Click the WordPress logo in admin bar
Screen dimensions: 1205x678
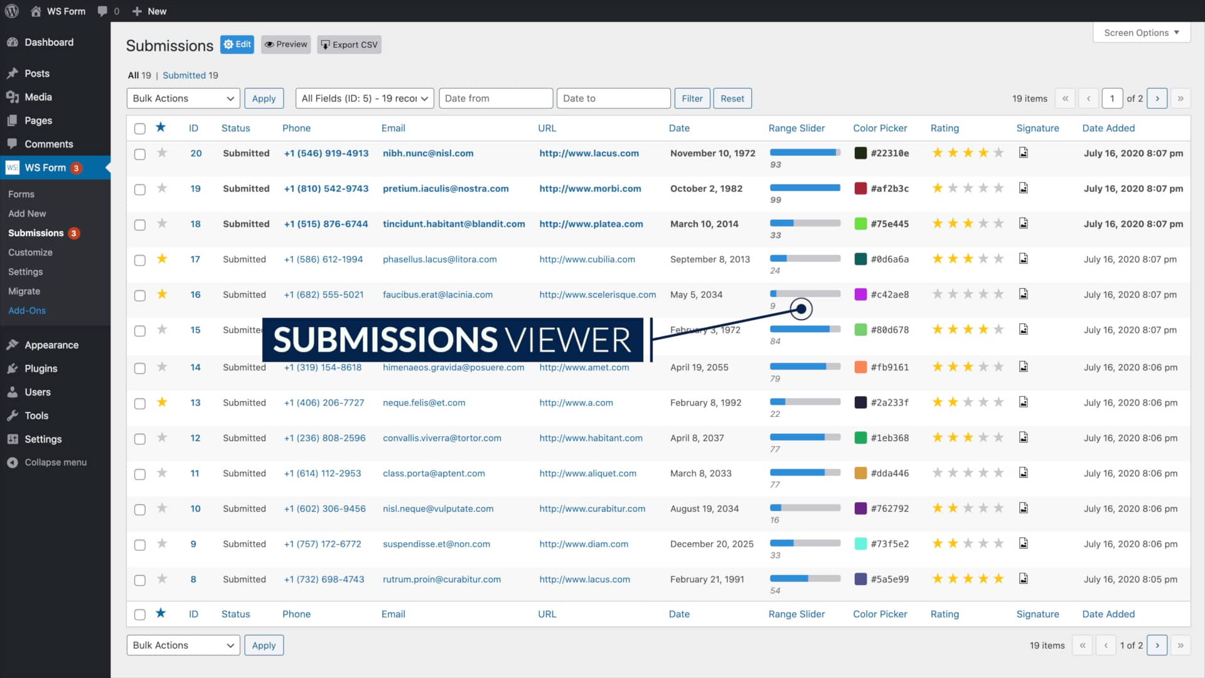click(x=12, y=11)
